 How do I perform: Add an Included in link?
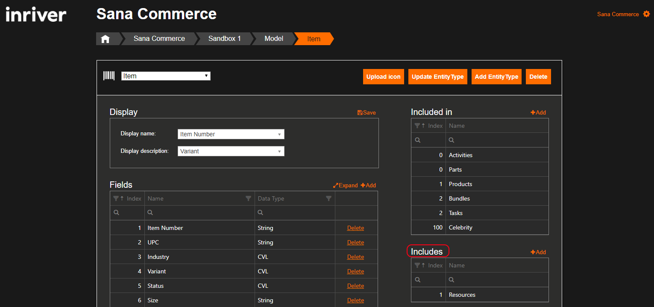point(538,113)
